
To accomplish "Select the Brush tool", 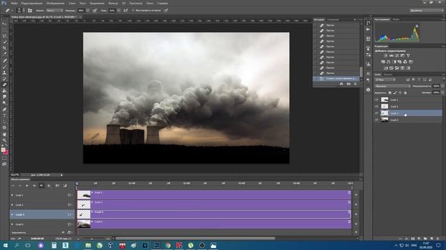I will (4, 67).
